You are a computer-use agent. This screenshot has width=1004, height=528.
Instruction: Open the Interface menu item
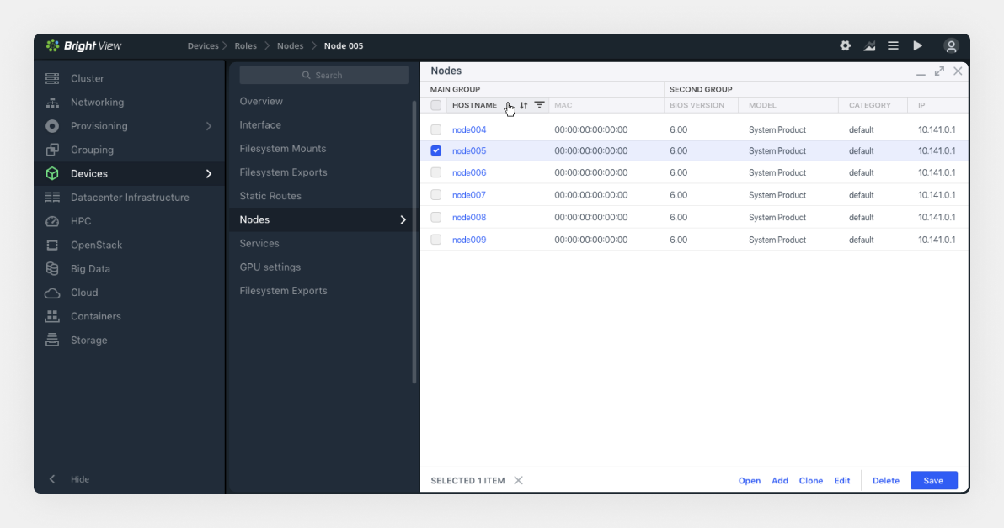pyautogui.click(x=260, y=124)
